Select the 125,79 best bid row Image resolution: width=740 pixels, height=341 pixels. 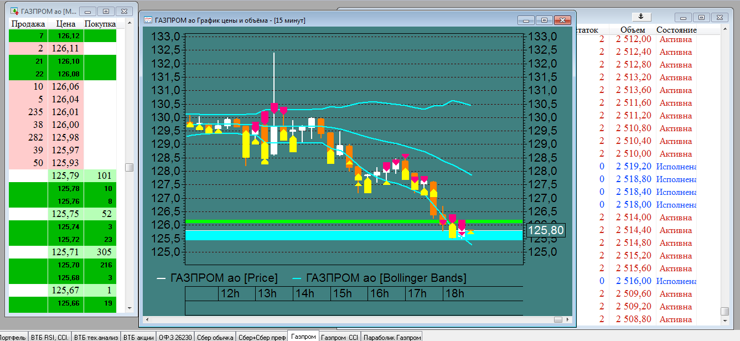[x=63, y=175]
